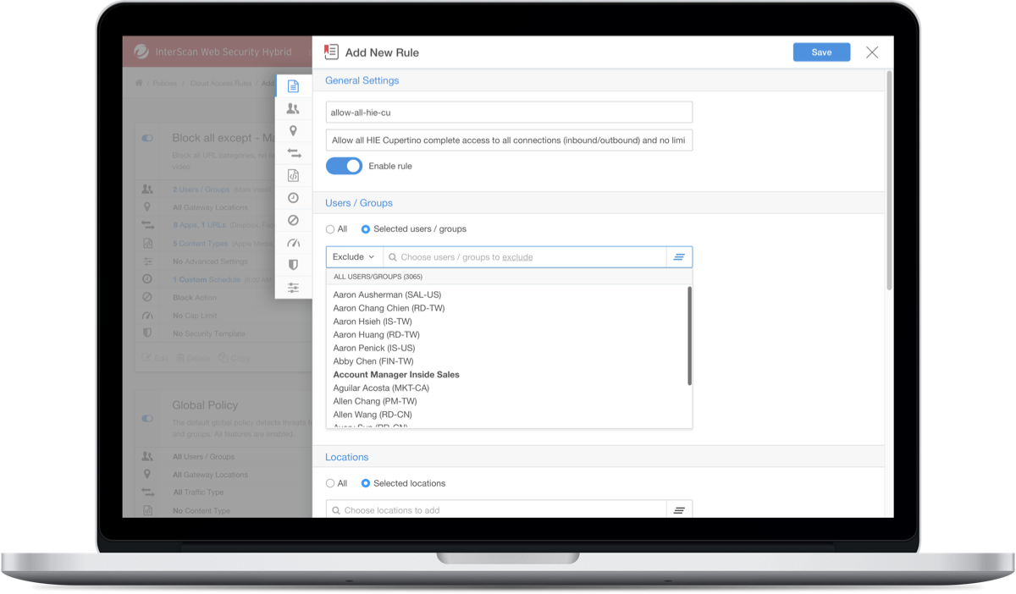Viewport: 1016px width, 594px height.
Task: Open the 1 Custom Schedule link
Action: [x=207, y=279]
